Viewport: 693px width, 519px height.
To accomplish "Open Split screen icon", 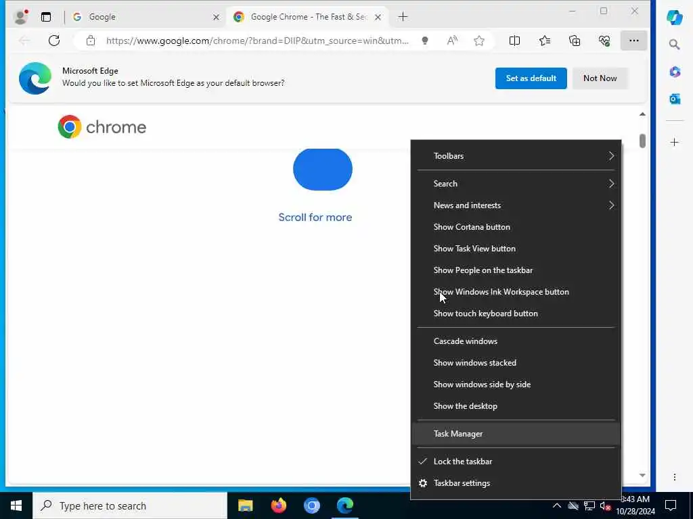I will (x=514, y=41).
